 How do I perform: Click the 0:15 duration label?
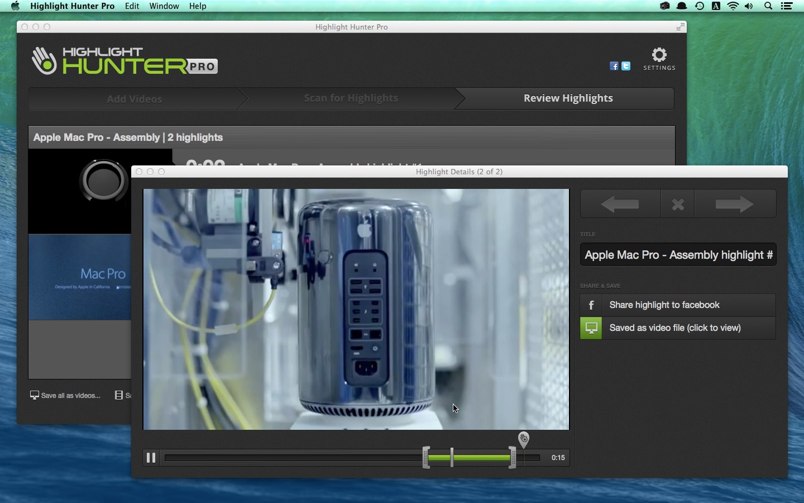click(558, 458)
